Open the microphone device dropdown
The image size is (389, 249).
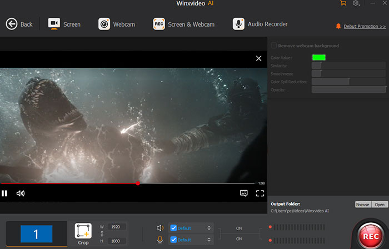209,240
